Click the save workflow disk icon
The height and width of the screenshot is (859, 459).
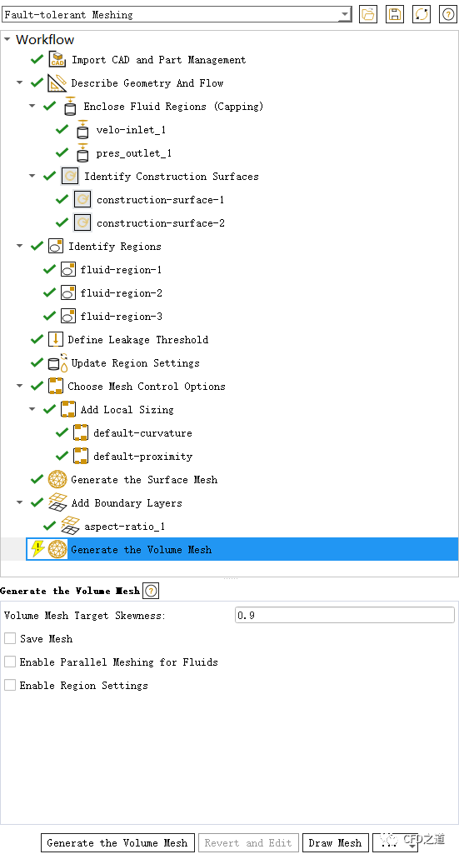pyautogui.click(x=394, y=14)
